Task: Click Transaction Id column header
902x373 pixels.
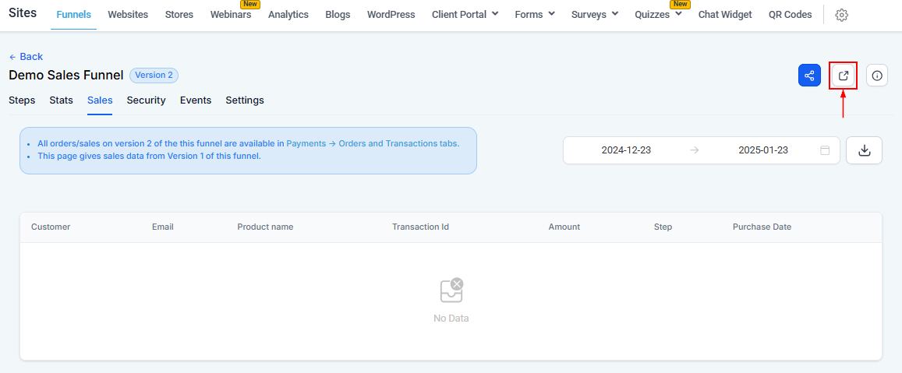Action: [x=420, y=227]
